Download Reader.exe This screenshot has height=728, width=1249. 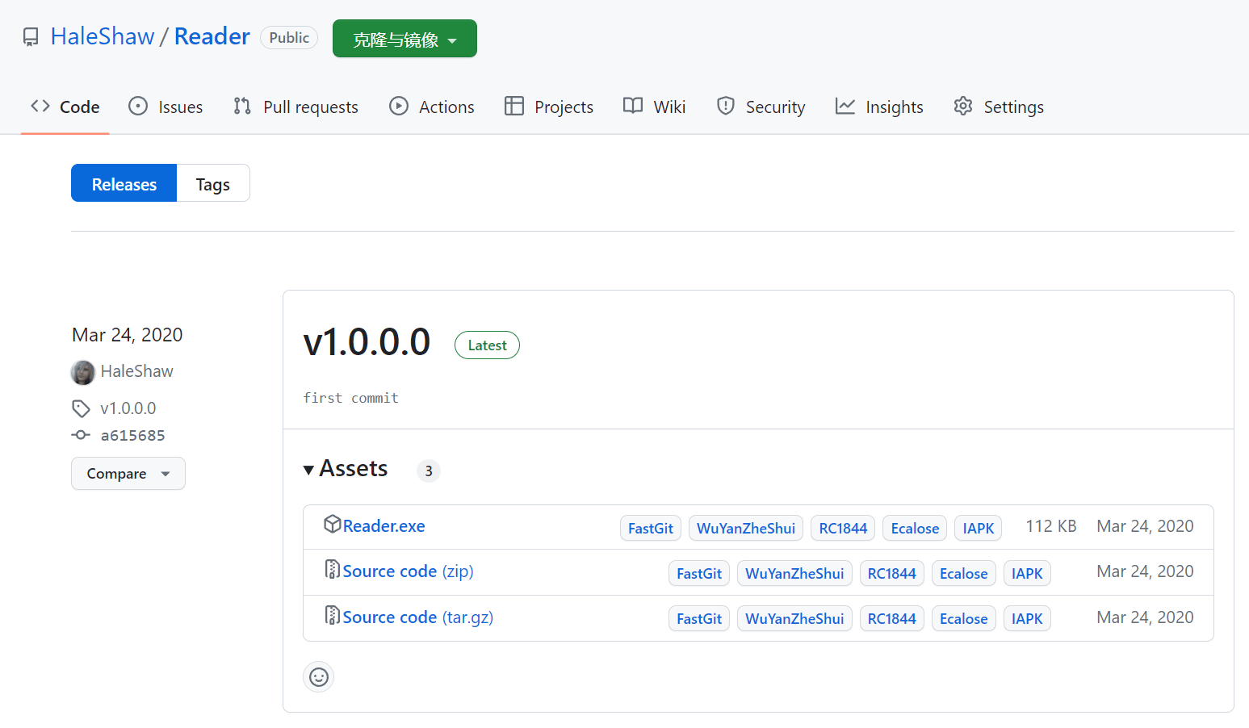[x=383, y=525]
